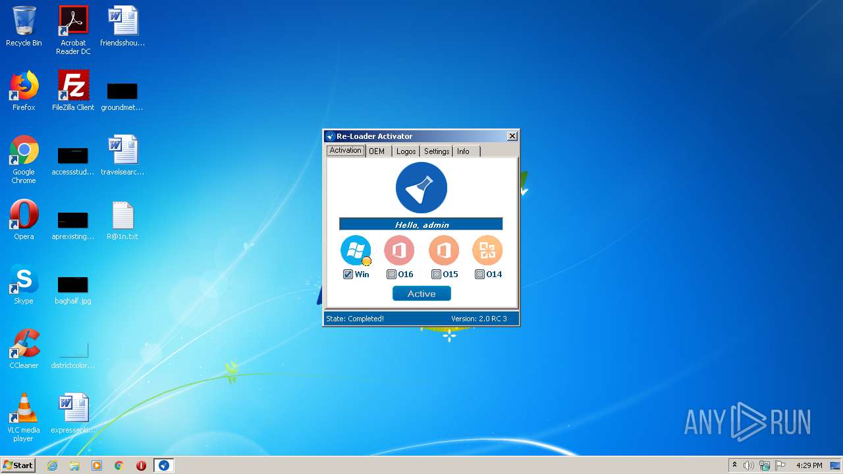Open the Settings tab
This screenshot has width=843, height=474.
[436, 151]
